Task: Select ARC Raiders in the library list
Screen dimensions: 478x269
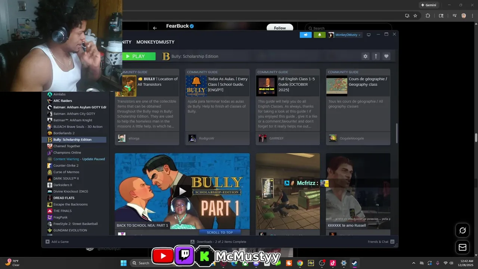Action: (x=63, y=101)
